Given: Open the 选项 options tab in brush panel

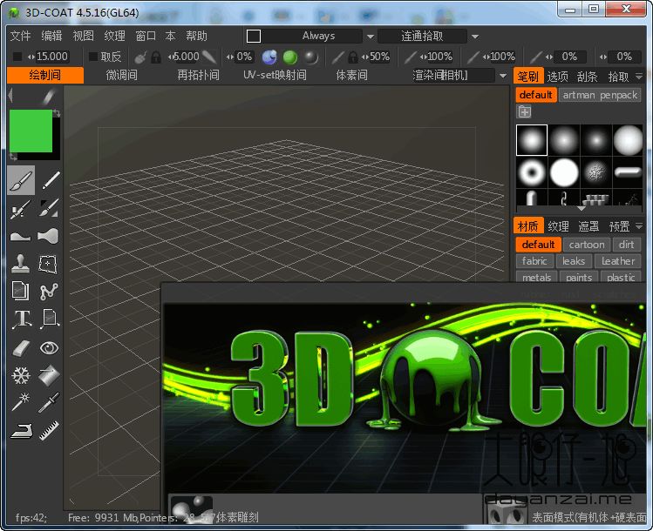Looking at the screenshot, I should [558, 76].
